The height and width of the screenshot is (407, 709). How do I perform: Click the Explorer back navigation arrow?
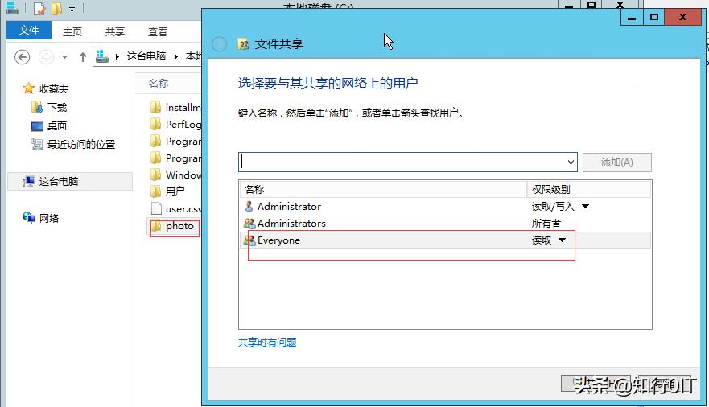click(23, 57)
